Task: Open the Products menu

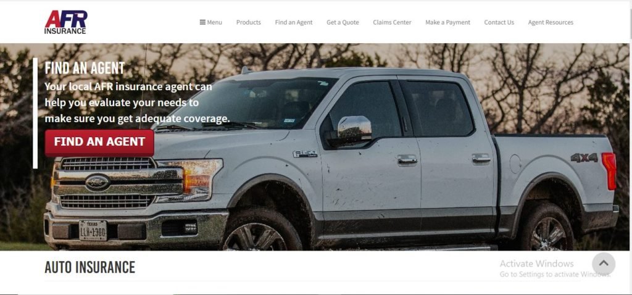Action: tap(248, 22)
